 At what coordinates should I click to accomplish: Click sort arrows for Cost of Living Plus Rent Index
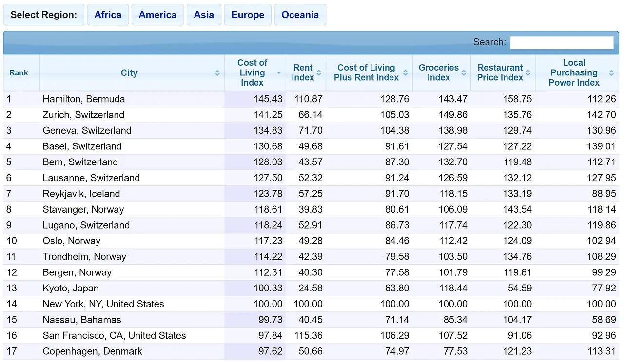[x=406, y=73]
